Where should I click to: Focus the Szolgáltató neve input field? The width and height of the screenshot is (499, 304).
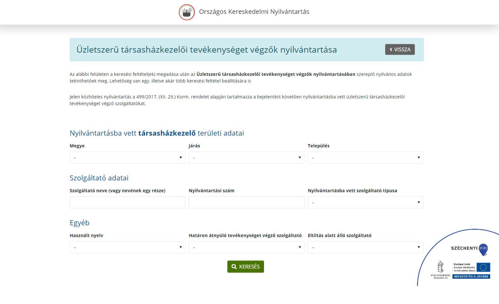click(127, 203)
